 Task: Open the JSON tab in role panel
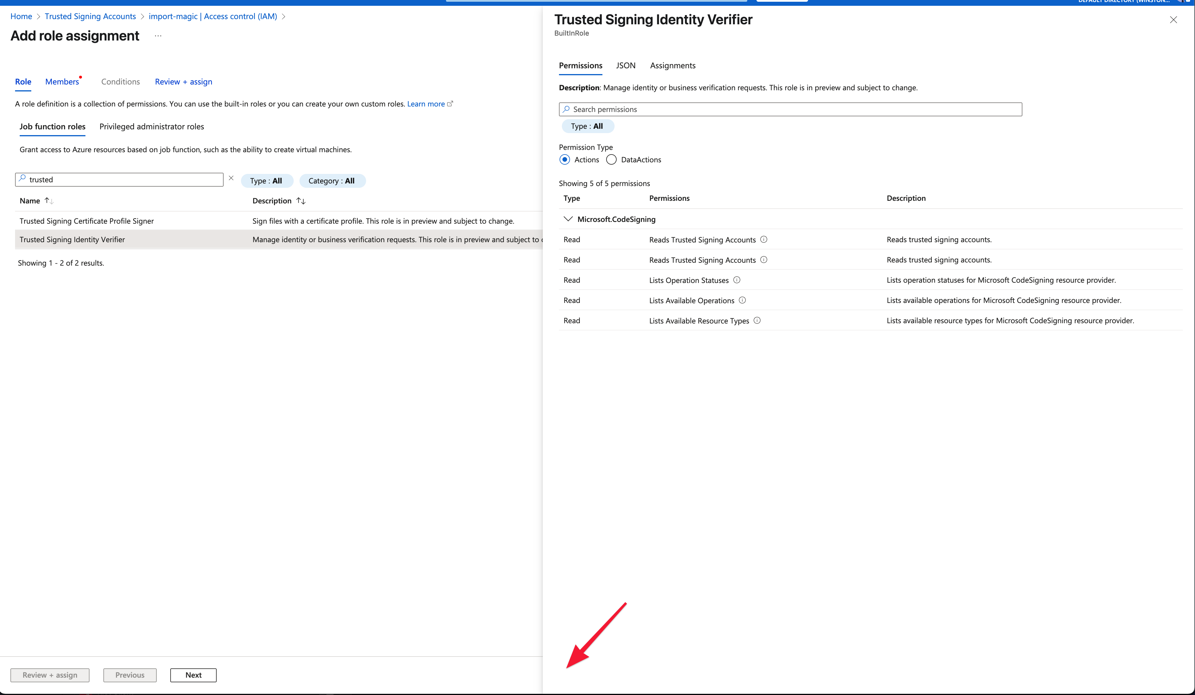tap(626, 65)
